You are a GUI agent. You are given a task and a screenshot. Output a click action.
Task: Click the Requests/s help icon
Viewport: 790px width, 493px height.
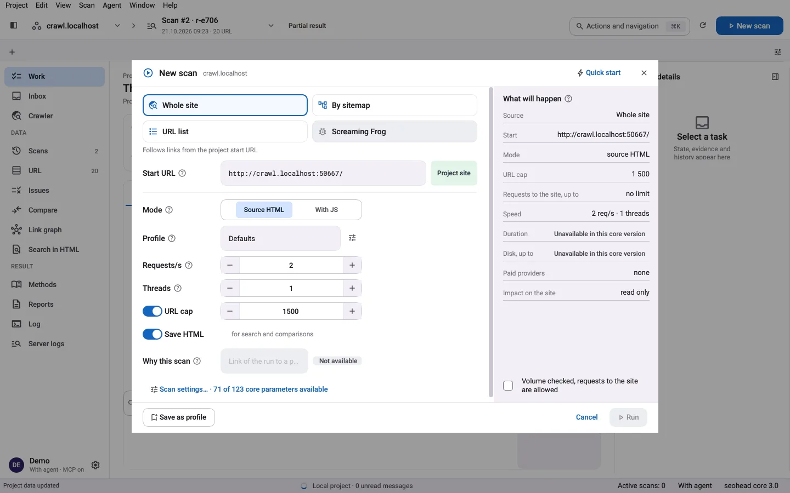pyautogui.click(x=189, y=265)
